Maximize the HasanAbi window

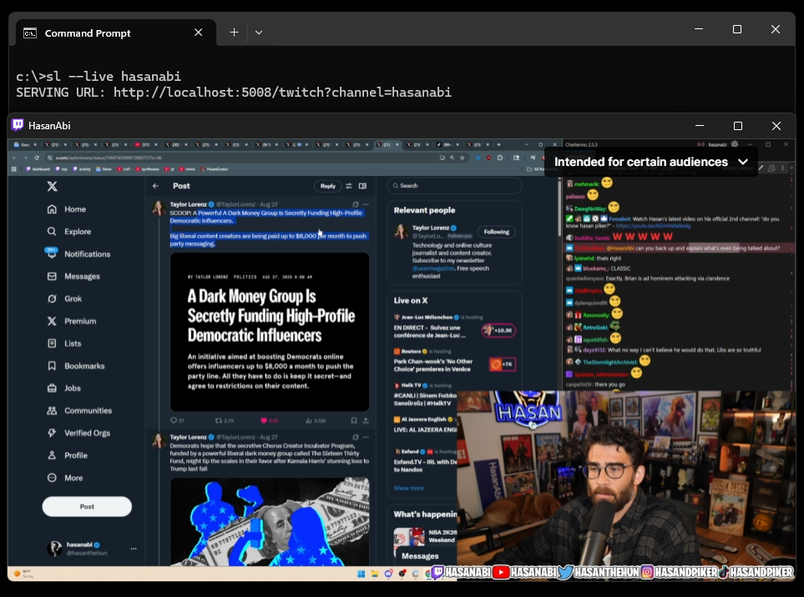click(737, 126)
